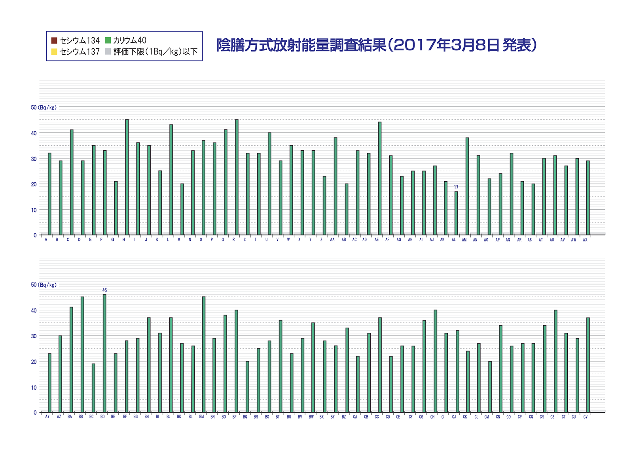Screen dimensions: 633x451
Task: Click the green bar for sample BC
Action: point(93,388)
